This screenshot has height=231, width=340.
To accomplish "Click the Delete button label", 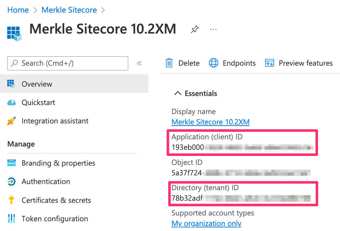I will tap(189, 63).
